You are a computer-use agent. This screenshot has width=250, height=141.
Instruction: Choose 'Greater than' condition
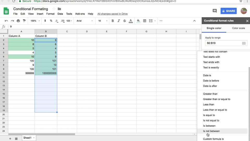point(222,94)
